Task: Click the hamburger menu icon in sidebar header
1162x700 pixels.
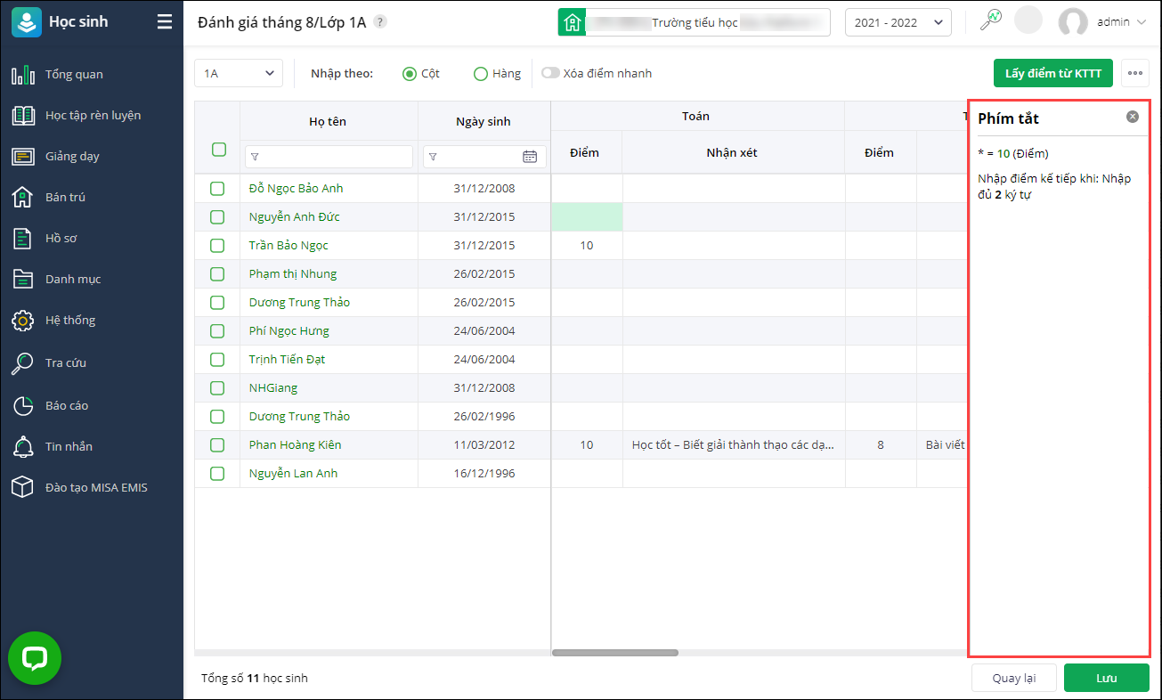Action: tap(165, 22)
